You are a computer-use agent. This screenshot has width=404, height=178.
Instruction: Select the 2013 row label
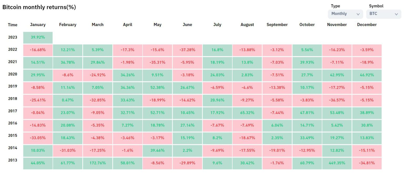13,160
